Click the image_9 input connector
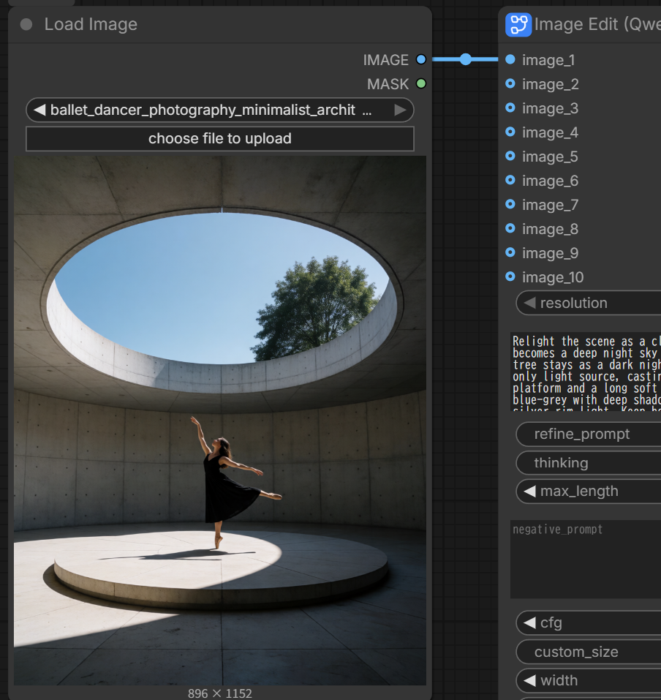 510,252
